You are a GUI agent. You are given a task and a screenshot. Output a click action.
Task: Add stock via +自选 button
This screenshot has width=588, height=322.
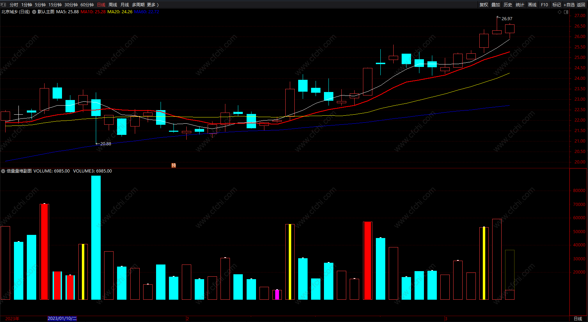click(569, 5)
